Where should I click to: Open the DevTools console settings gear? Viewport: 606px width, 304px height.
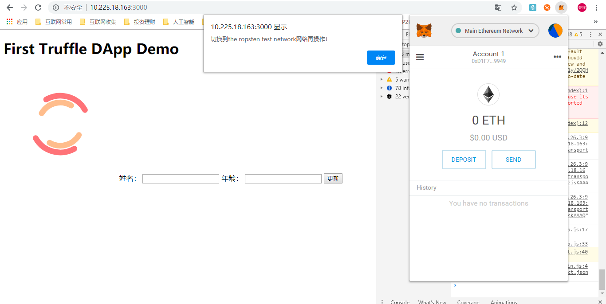tap(600, 44)
